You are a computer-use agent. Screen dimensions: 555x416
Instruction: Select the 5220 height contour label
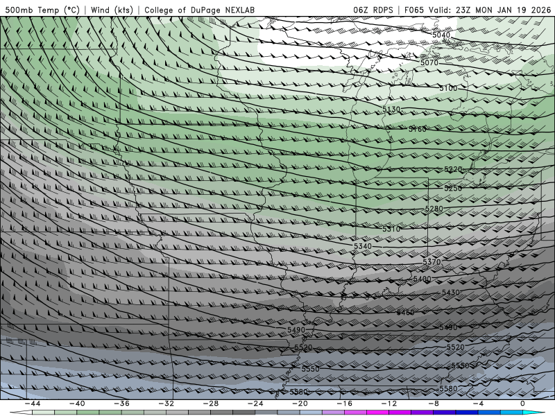453,169
